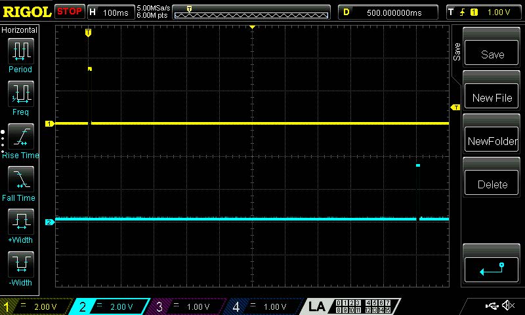Image resolution: width=525 pixels, height=315 pixels.
Task: Click the Delete menu button
Action: click(x=491, y=183)
